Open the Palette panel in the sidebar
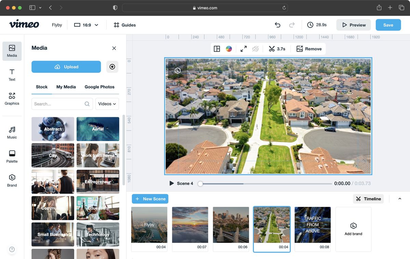 click(x=12, y=157)
